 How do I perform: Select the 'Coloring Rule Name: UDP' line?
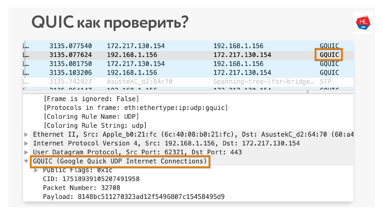point(91,117)
